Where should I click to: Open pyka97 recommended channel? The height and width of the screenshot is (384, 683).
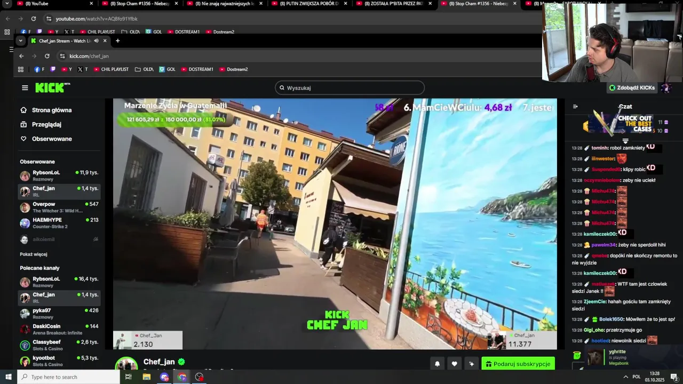click(59, 314)
